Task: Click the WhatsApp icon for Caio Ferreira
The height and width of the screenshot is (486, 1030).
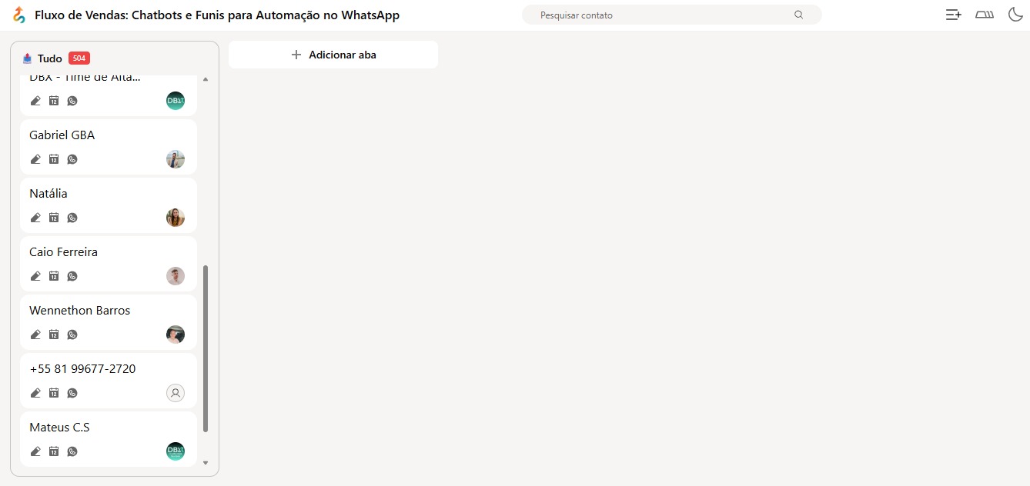Action: 72,276
